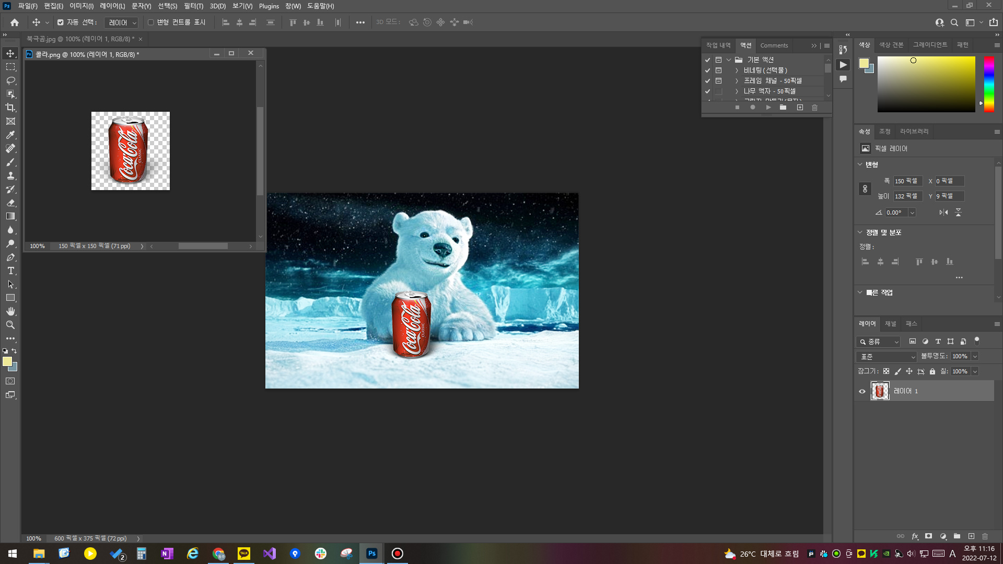Select the Frame tool
1003x564 pixels.
10,122
